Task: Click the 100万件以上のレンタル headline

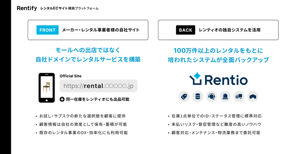Action: click(218, 50)
